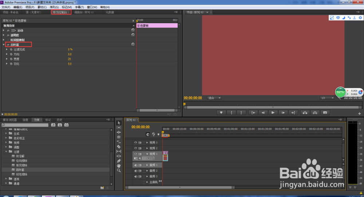Screen dimensions: 364x197
Task: Step forward one frame
Action: click(x=283, y=113)
